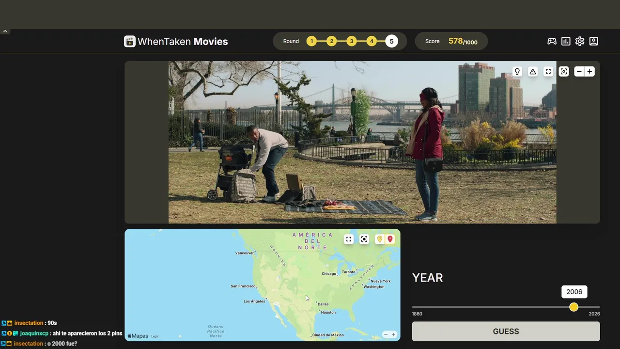Viewport: 620px width, 349px height.
Task: Expand the movie image to fullscreen
Action: (548, 71)
